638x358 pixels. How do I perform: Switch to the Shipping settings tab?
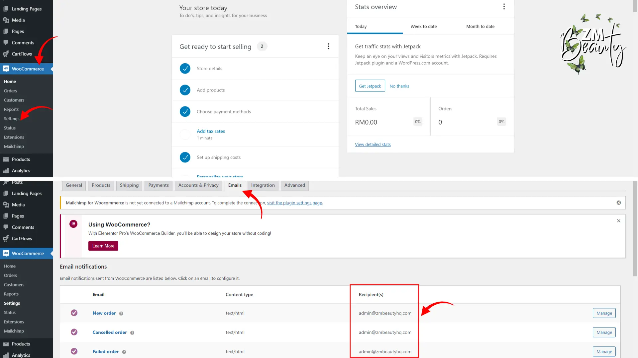[129, 185]
